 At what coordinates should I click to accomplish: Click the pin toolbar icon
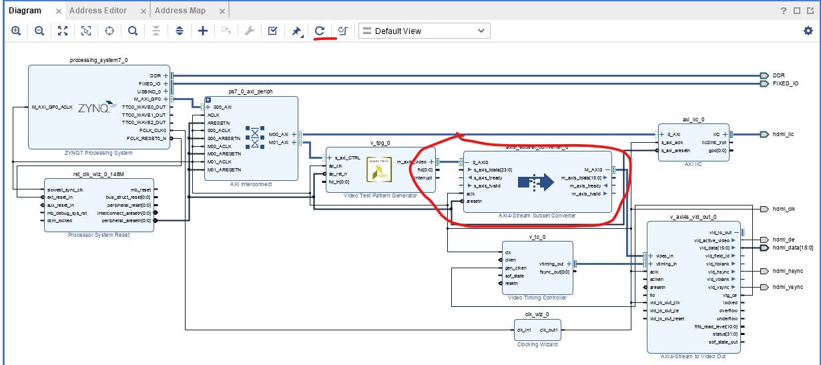click(x=296, y=31)
